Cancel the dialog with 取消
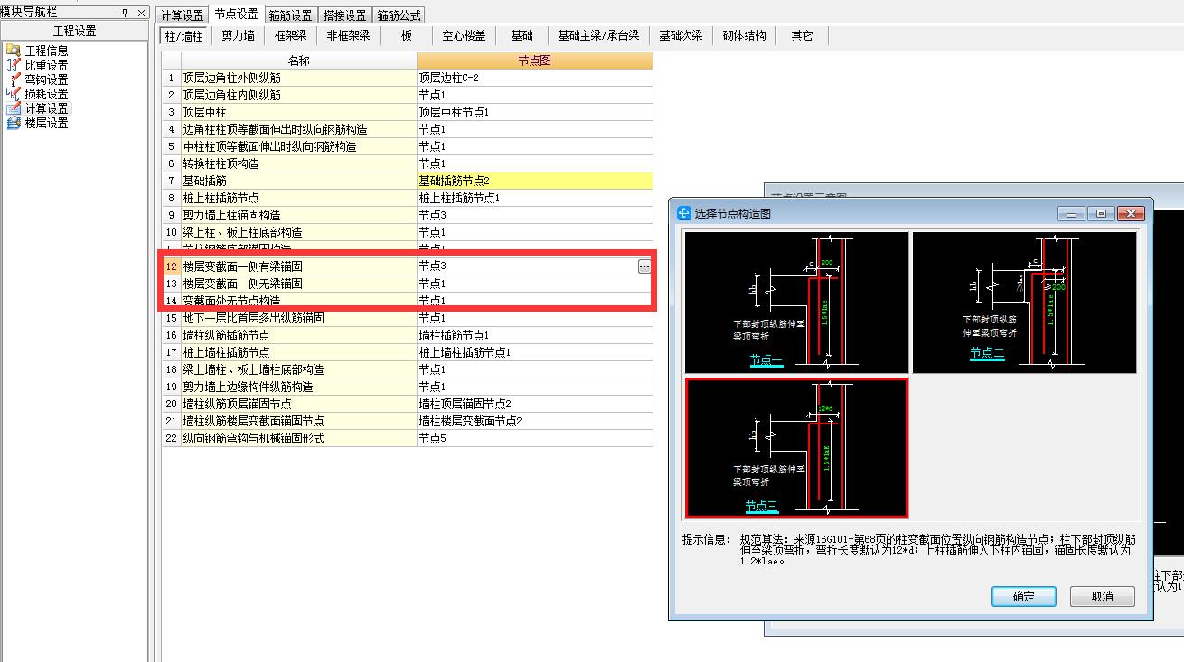Viewport: 1184px width, 662px height. coord(1102,596)
